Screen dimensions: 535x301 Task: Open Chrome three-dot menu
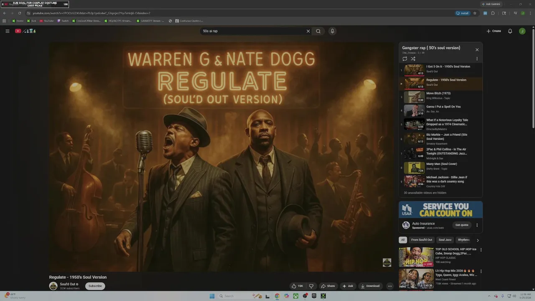(530, 13)
